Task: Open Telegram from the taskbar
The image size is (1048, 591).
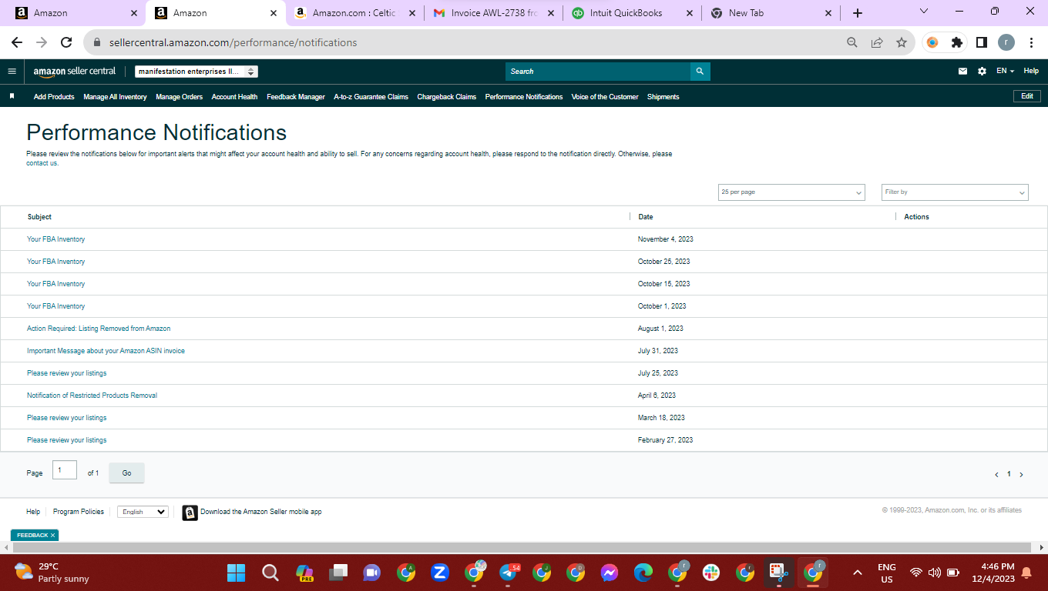Action: tap(509, 573)
